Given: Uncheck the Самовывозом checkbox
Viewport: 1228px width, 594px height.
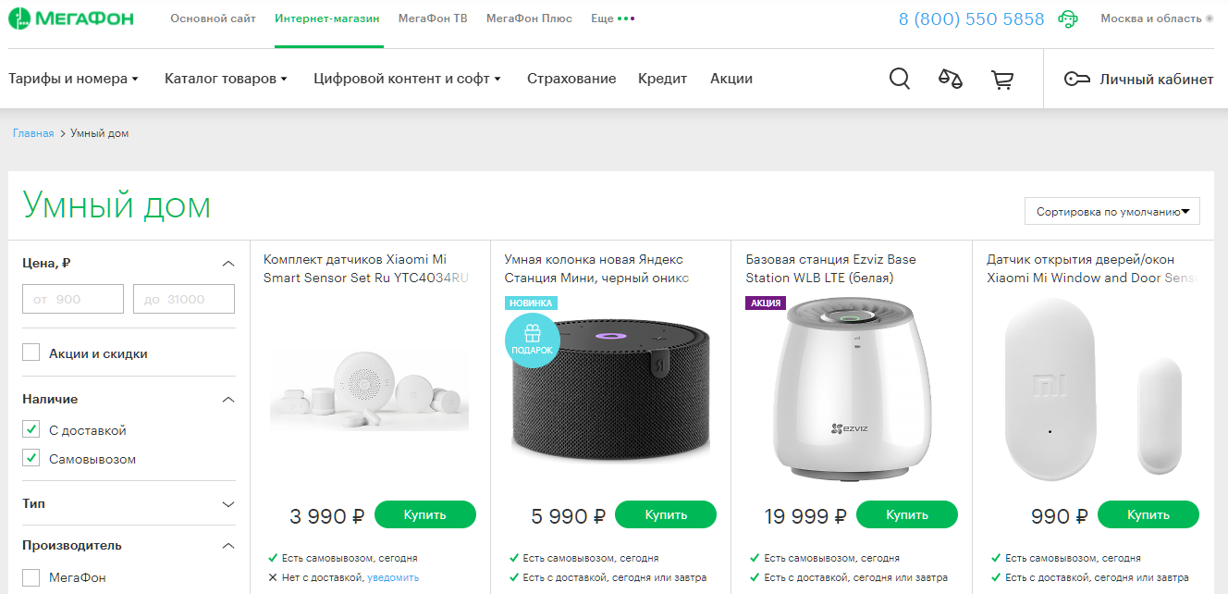Looking at the screenshot, I should click(31, 458).
